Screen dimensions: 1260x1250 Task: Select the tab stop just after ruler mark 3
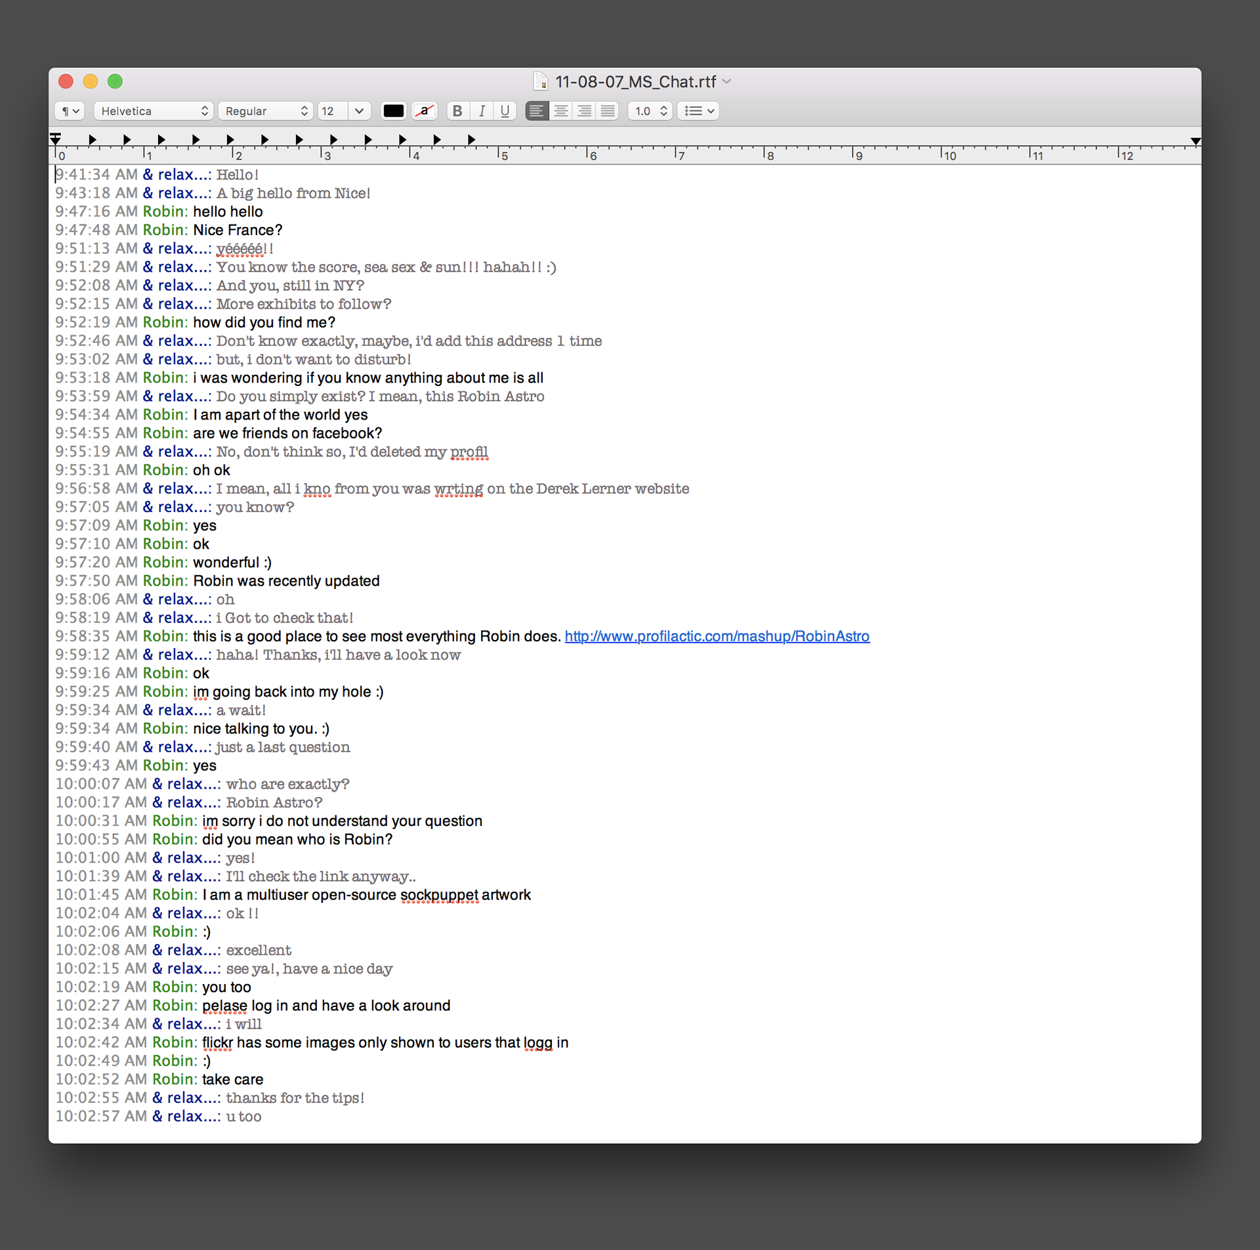(333, 139)
